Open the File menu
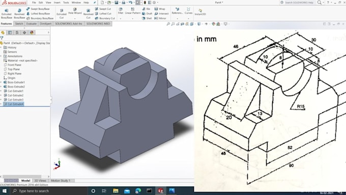 pyautogui.click(x=34, y=3)
